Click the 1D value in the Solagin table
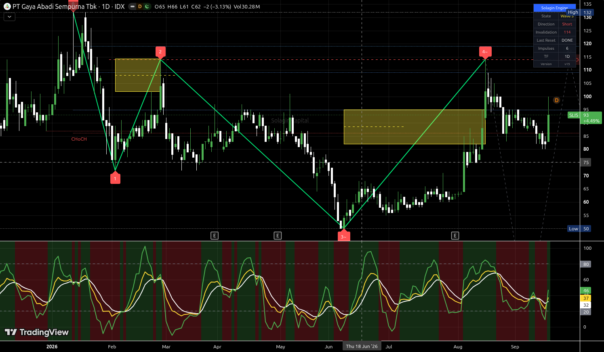Viewport: 604px width, 352px height. point(567,57)
